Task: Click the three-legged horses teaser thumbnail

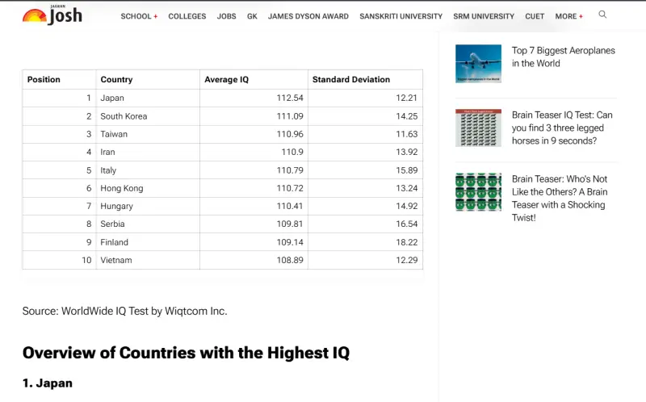Action: [x=478, y=128]
